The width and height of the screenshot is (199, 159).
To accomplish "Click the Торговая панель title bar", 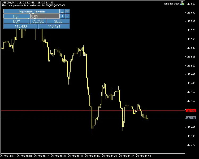I will pyautogui.click(x=31, y=11).
